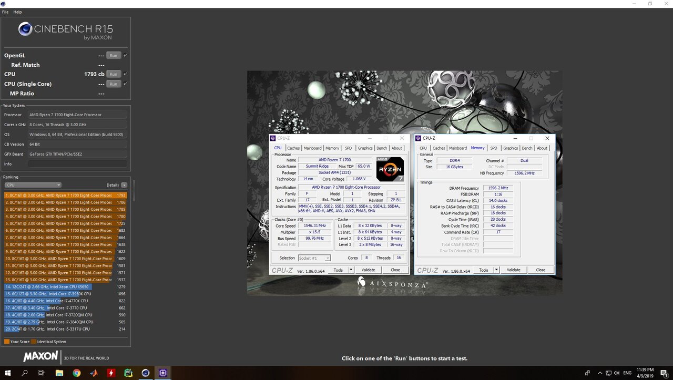Toggle the OpenGL test checkmark
This screenshot has height=380, width=673.
point(125,55)
